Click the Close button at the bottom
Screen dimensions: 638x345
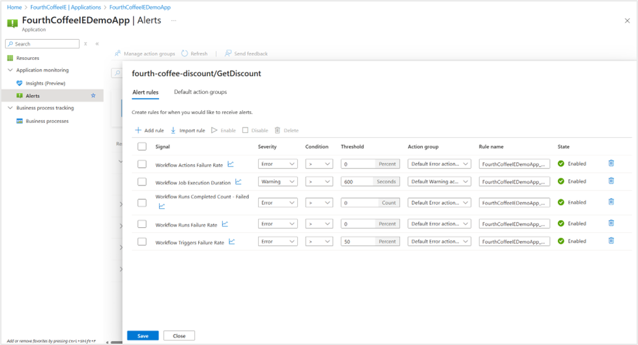pyautogui.click(x=179, y=336)
